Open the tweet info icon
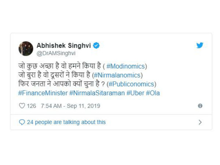 click(x=200, y=106)
